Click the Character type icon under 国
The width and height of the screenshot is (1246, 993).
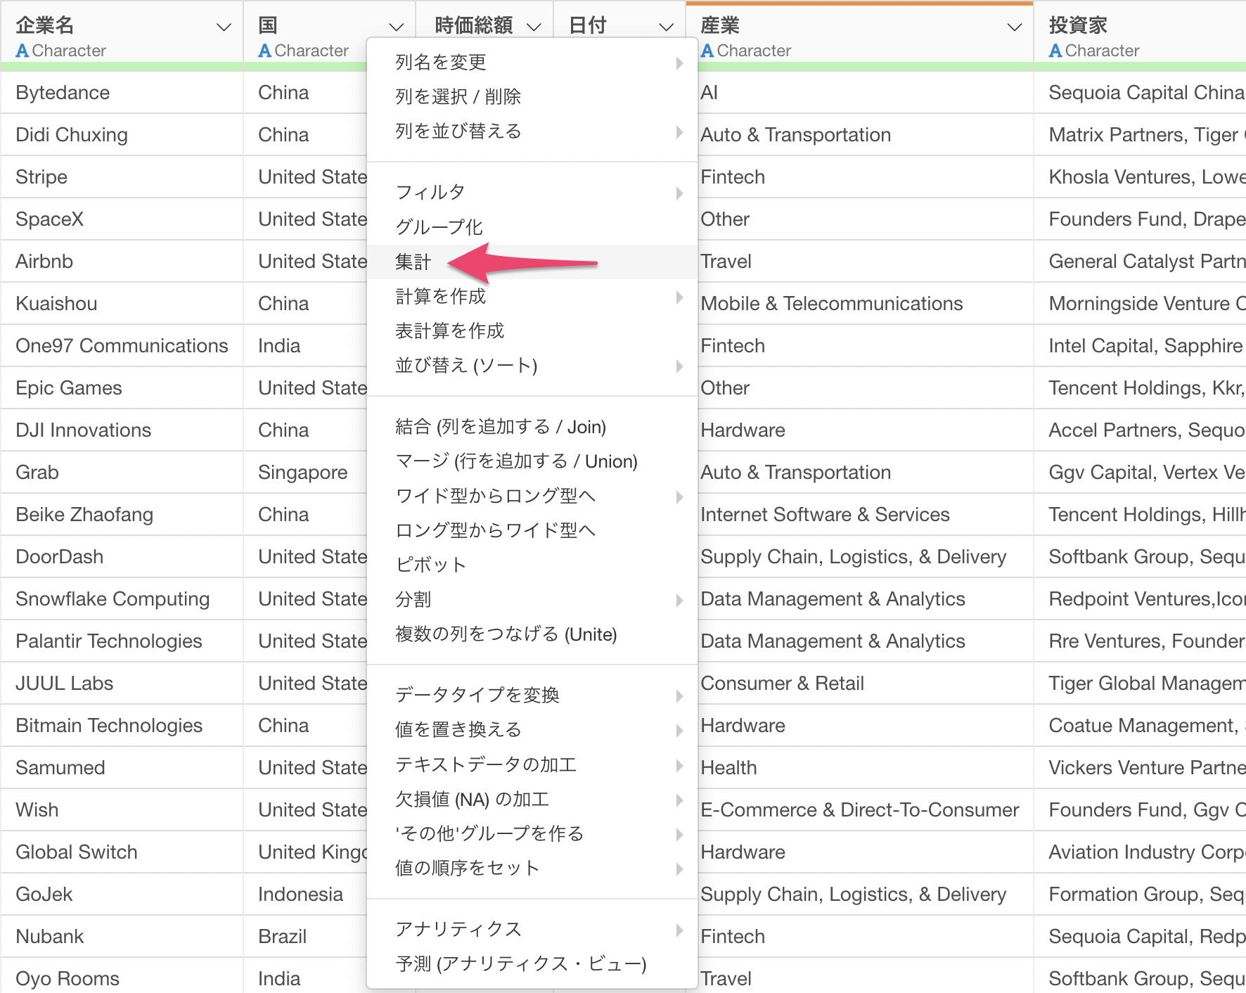click(x=265, y=51)
